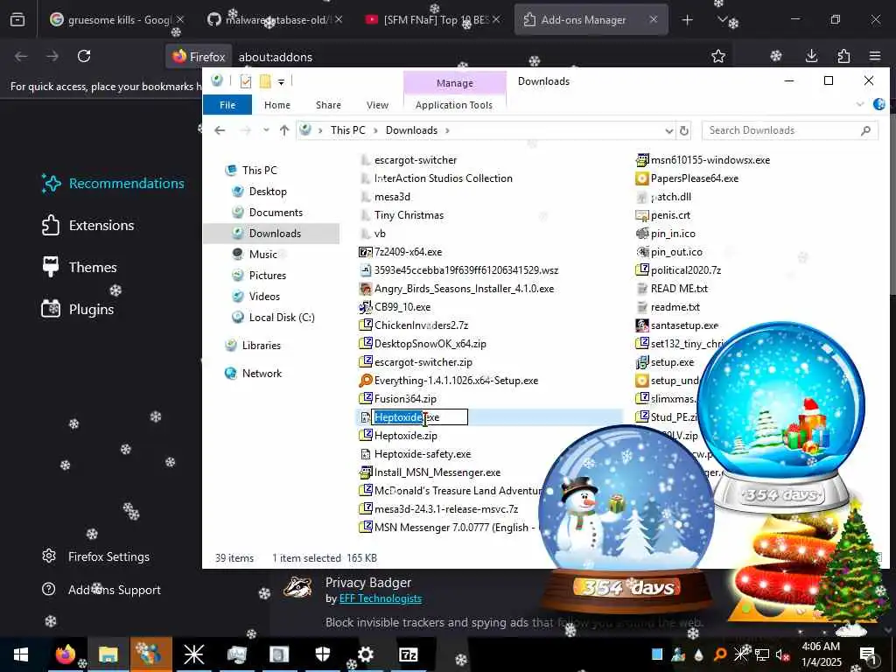Viewport: 896px width, 672px height.
Task: Open the Firefox hamburger application menu
Action: pyautogui.click(x=875, y=56)
